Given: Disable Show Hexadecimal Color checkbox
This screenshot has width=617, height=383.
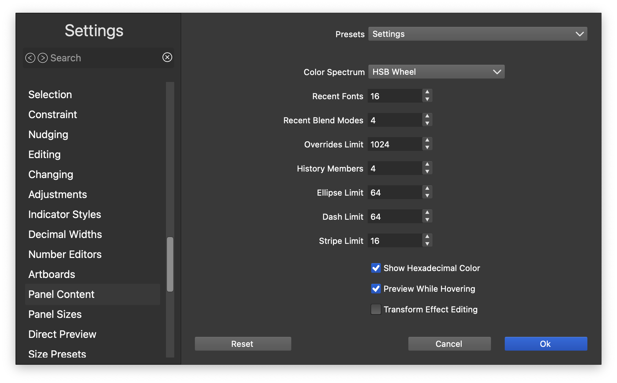Looking at the screenshot, I should tap(376, 268).
